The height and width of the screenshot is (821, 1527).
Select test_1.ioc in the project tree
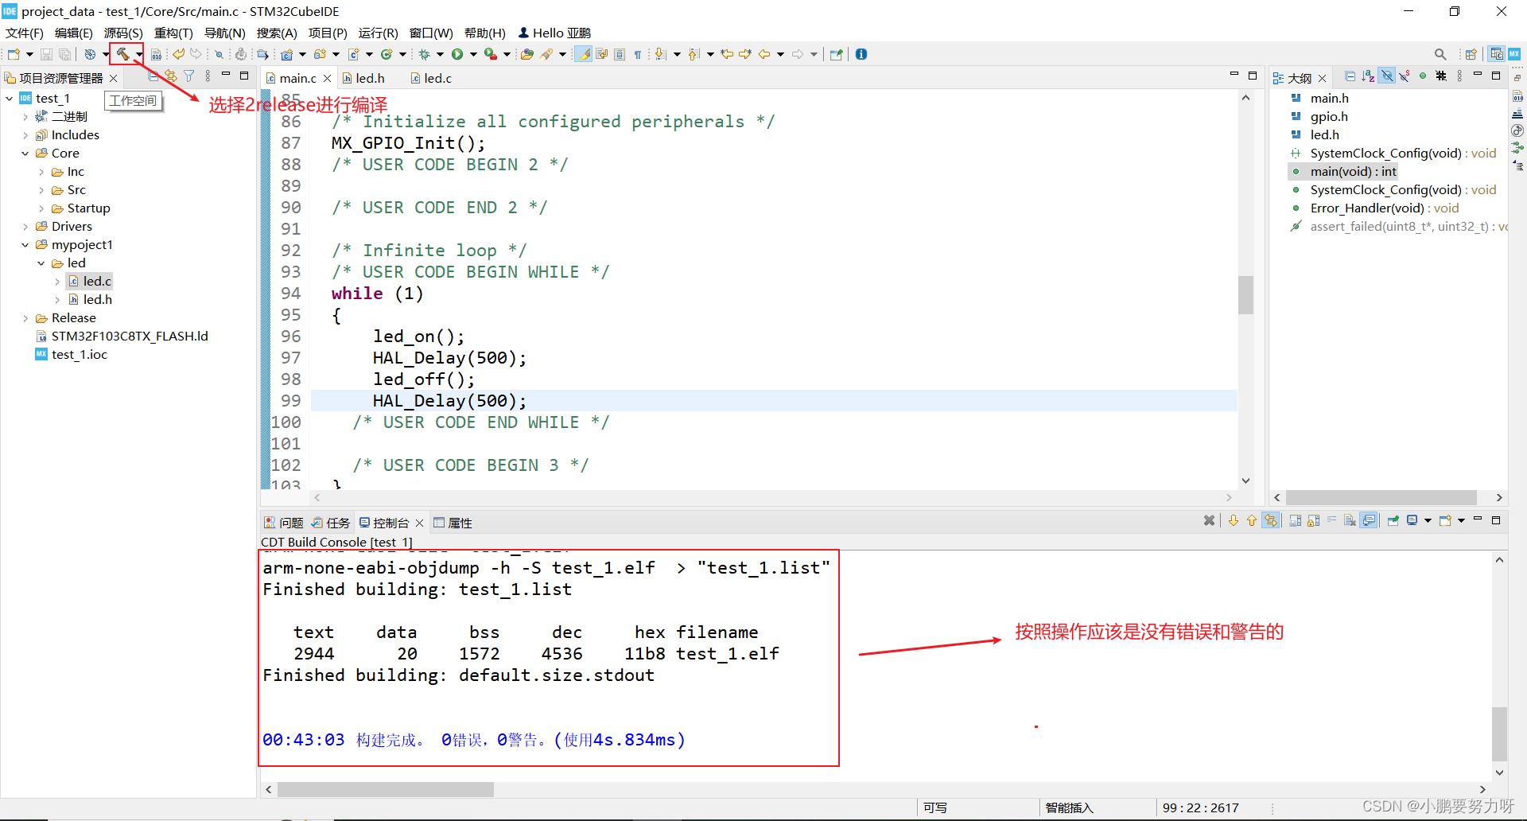coord(72,355)
